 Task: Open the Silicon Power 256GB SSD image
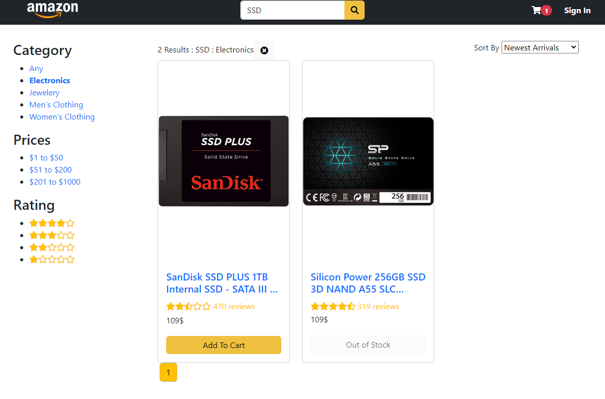coord(368,161)
